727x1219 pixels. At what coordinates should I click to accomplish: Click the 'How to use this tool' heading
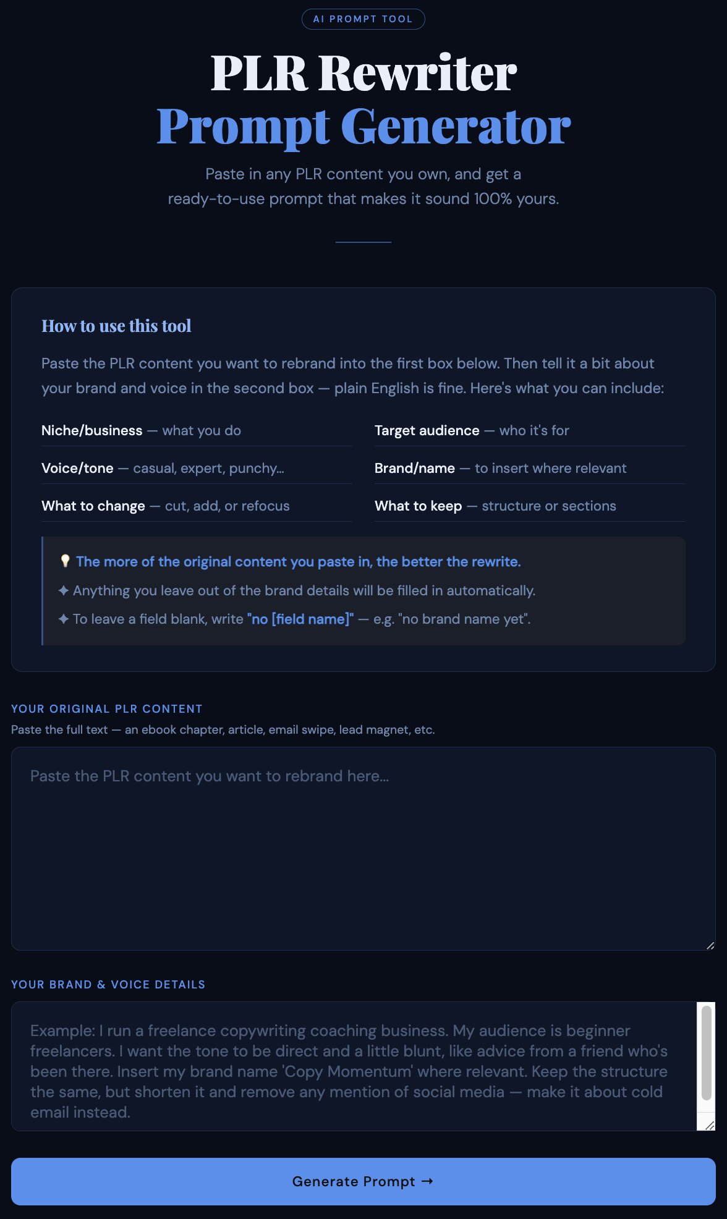tap(116, 326)
